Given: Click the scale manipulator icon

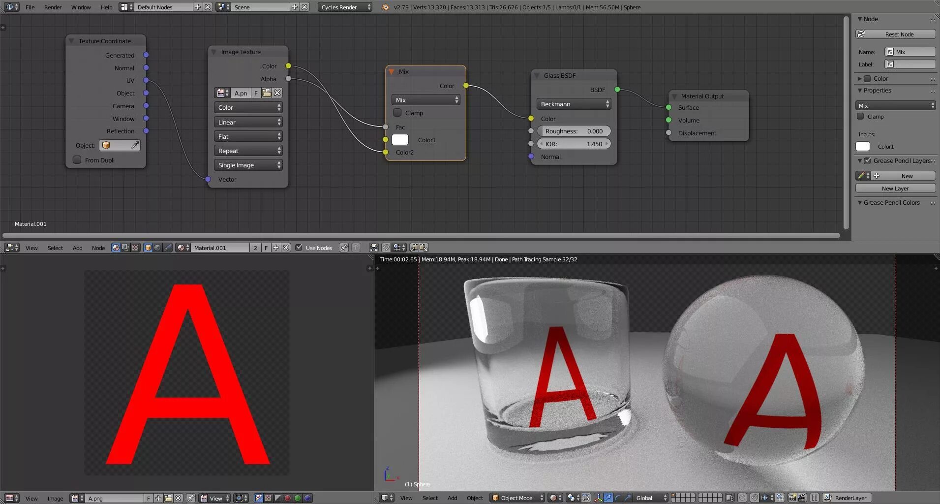Looking at the screenshot, I should (x=628, y=498).
